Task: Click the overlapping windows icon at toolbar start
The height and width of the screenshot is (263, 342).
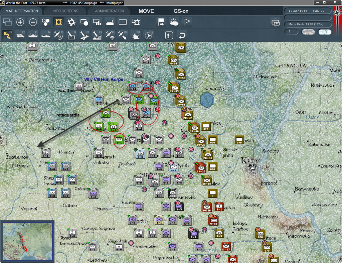Action: (7, 22)
